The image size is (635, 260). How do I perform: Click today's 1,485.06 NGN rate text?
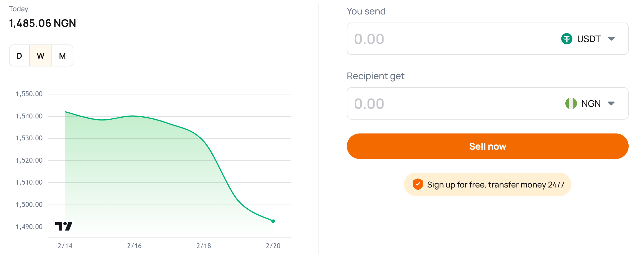coord(42,23)
